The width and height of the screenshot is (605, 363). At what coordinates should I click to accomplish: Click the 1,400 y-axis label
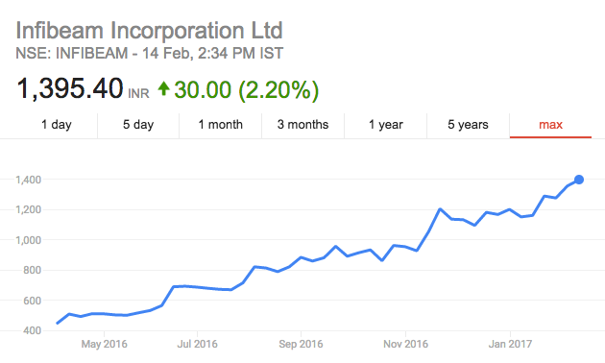(28, 180)
